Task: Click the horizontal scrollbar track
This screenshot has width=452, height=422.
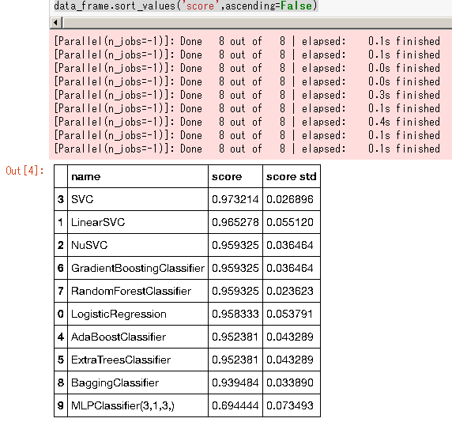Action: 258,23
